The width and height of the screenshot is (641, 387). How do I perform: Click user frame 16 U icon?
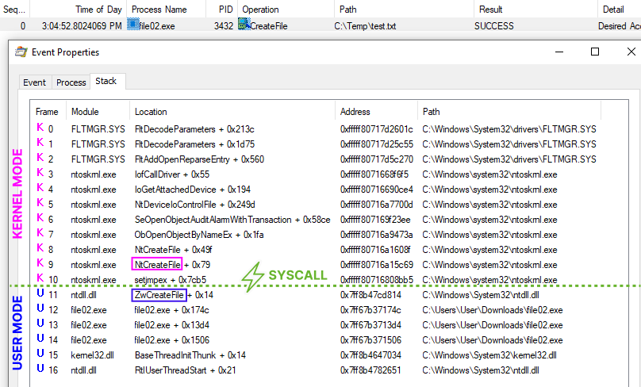(x=40, y=369)
